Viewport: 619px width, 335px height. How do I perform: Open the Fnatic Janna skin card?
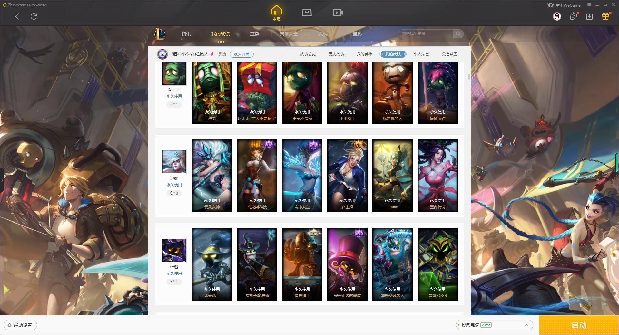(x=392, y=176)
